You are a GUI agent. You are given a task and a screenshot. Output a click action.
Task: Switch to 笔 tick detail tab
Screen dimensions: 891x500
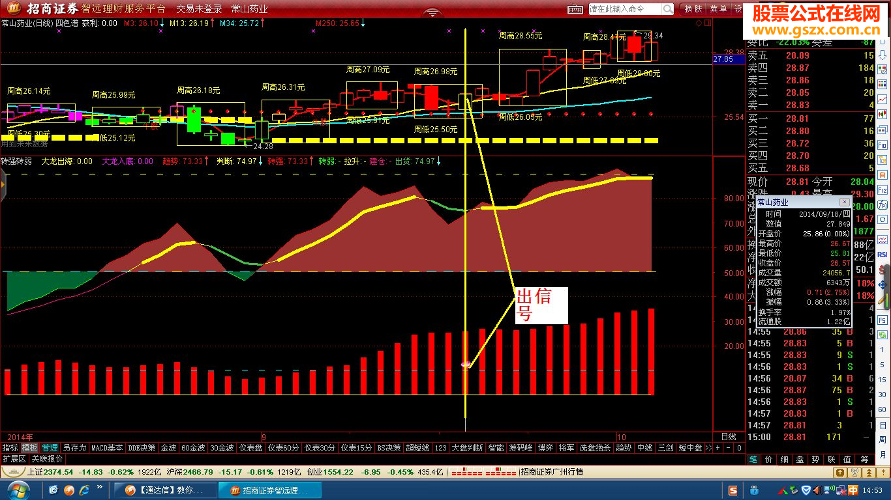pyautogui.click(x=753, y=460)
